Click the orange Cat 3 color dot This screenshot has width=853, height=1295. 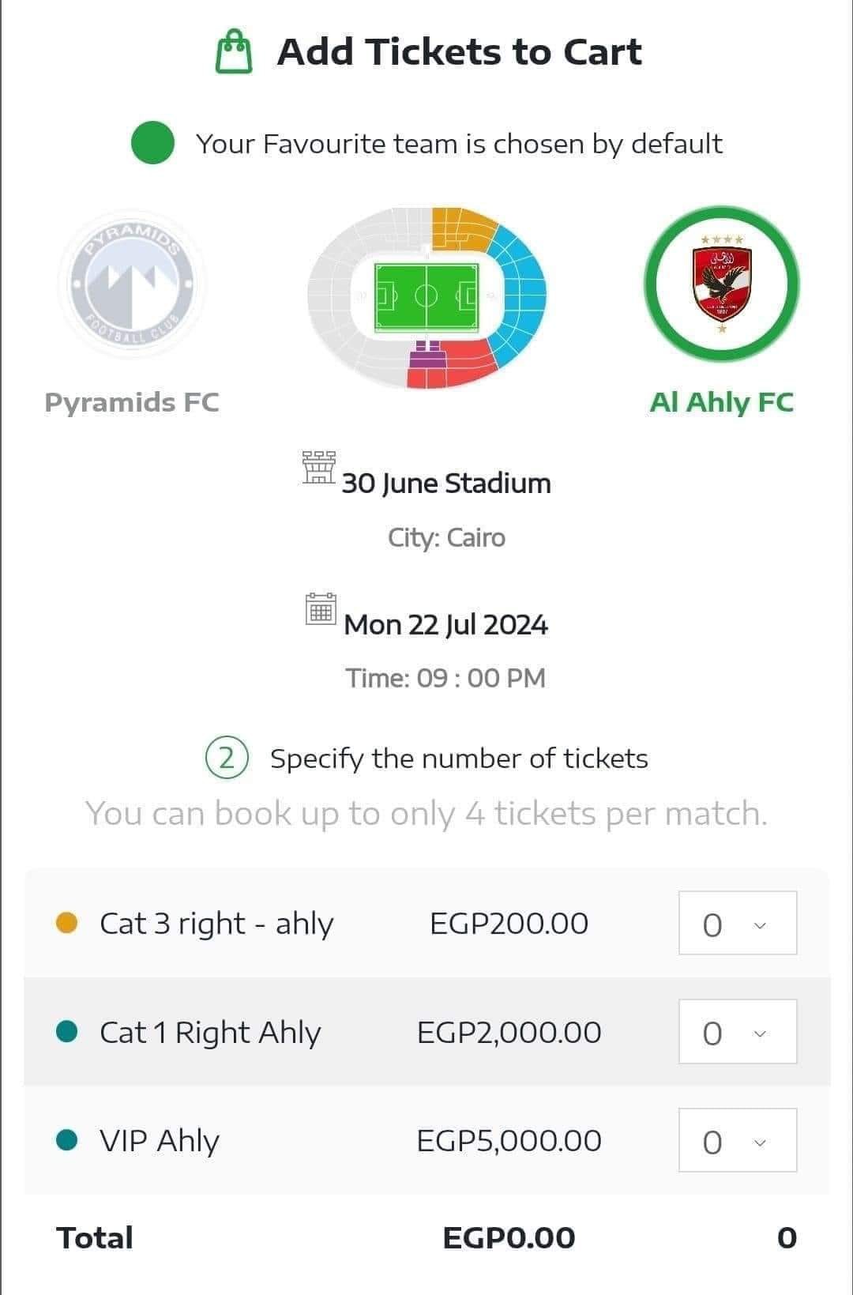(67, 923)
